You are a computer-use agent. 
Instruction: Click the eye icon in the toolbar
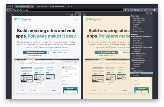pos(125,10)
